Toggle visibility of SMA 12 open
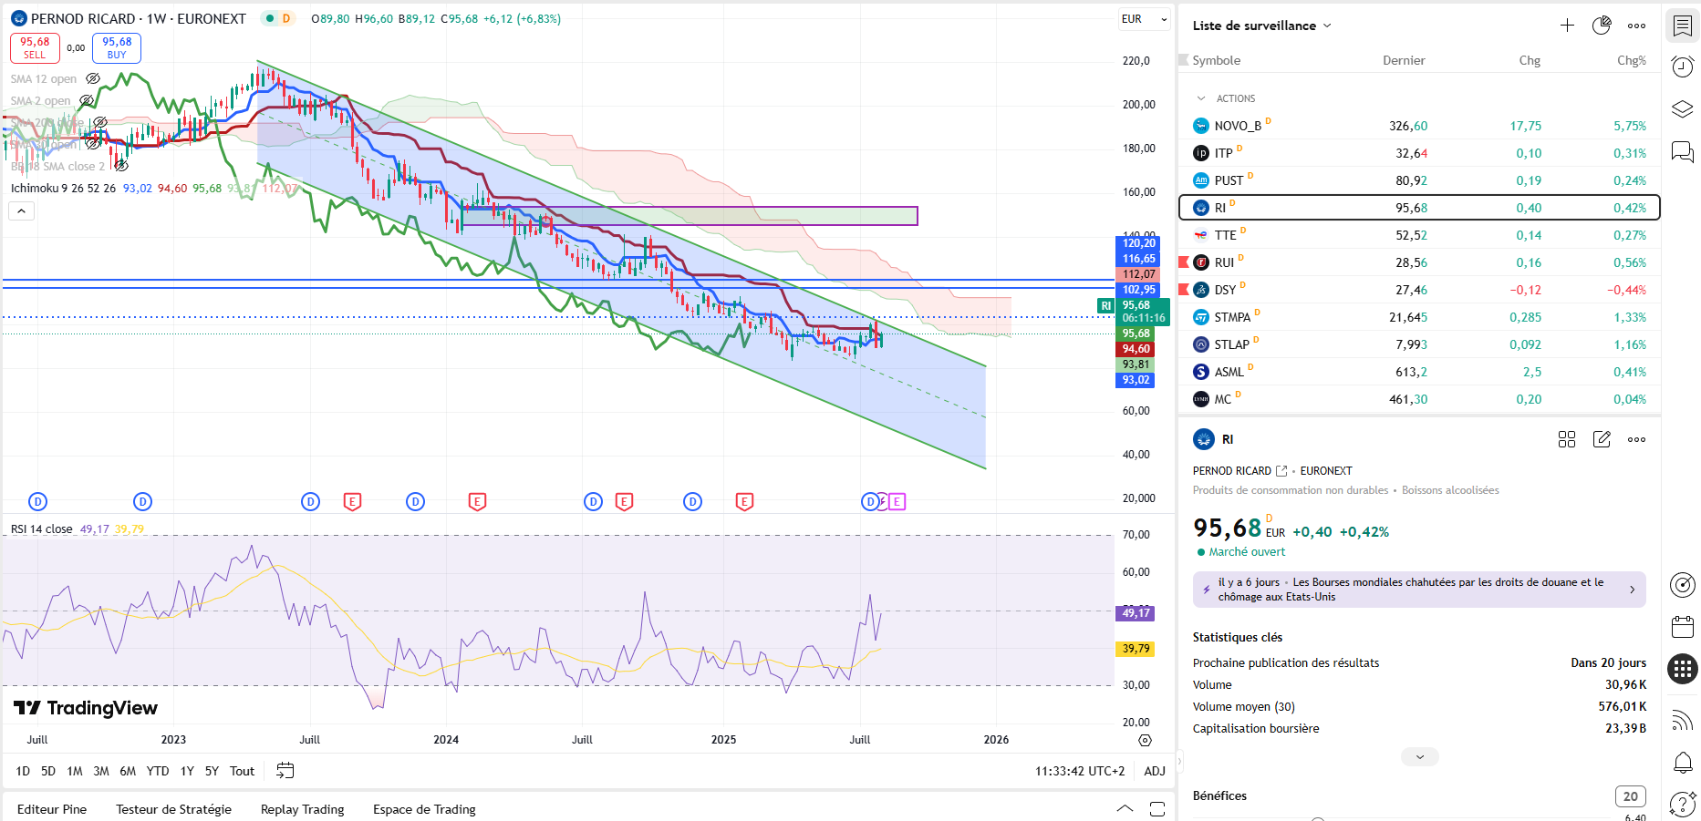 pos(93,79)
